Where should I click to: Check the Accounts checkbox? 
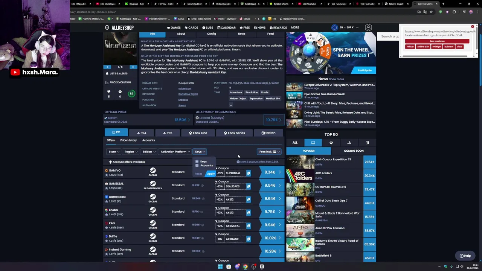[197, 166]
